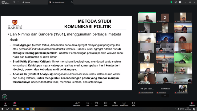
Task: Select Mirza Patnaswara's horse avatar tile
Action: tap(183, 89)
